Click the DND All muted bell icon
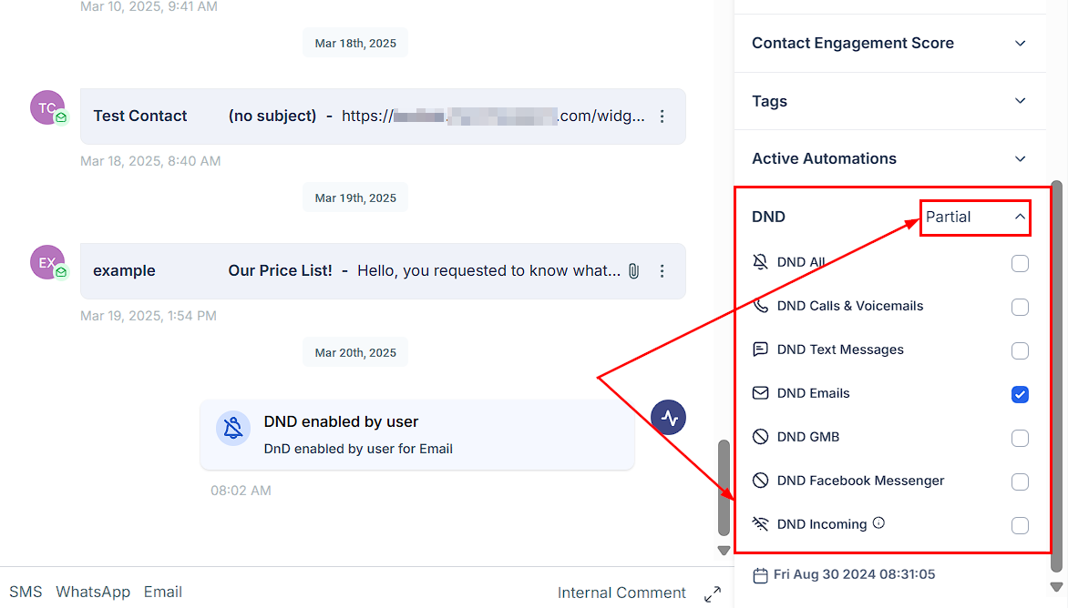The height and width of the screenshot is (608, 1068). [x=760, y=262]
